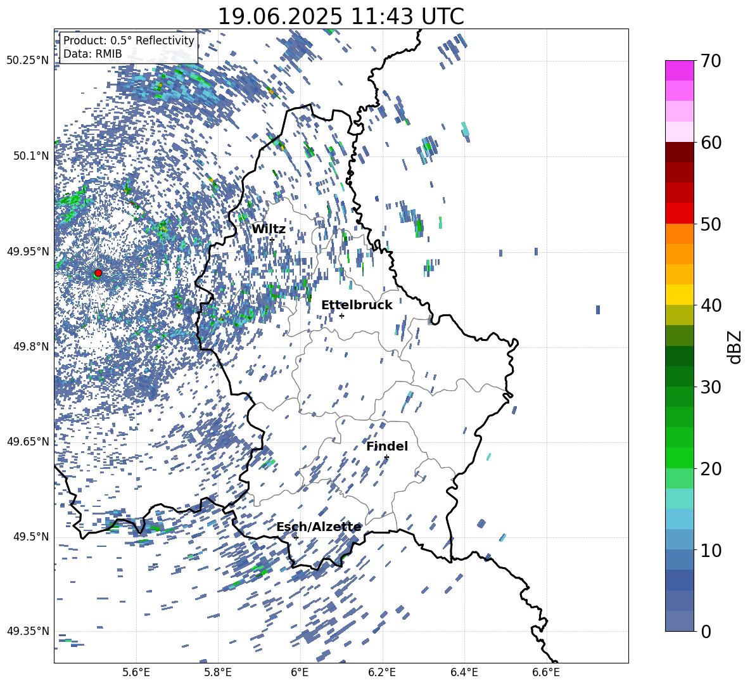Click the 5.6°E longitude label

coord(136,673)
